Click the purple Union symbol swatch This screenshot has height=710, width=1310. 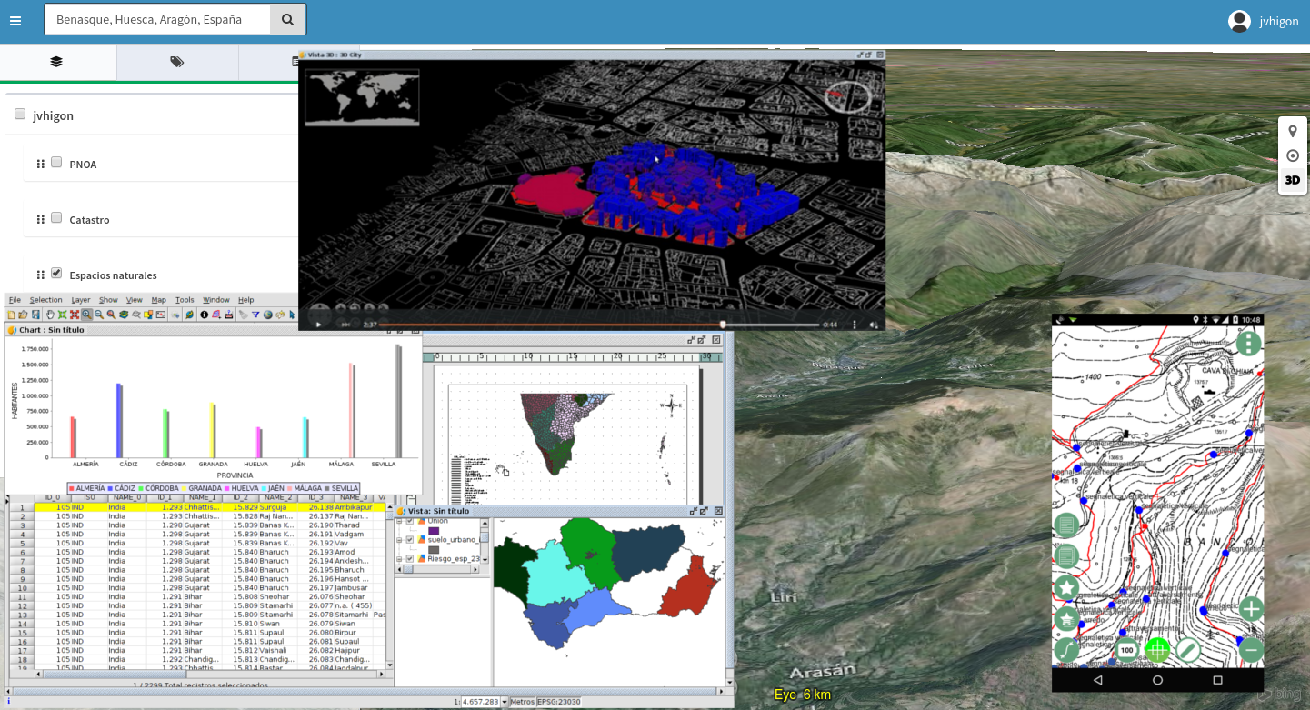pyautogui.click(x=434, y=531)
